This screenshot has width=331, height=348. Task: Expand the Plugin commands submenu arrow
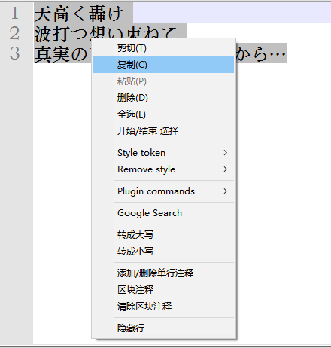225,191
